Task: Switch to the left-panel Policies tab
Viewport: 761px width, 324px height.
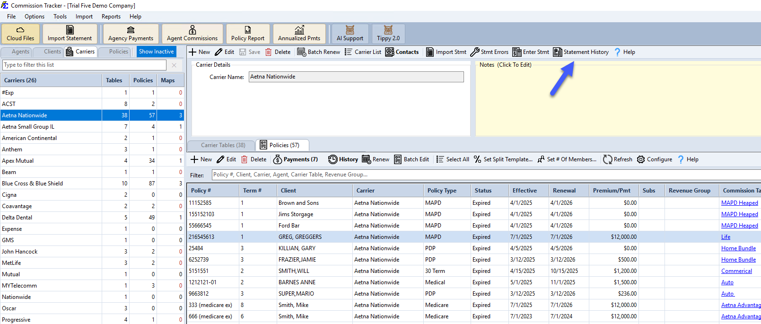Action: [114, 52]
